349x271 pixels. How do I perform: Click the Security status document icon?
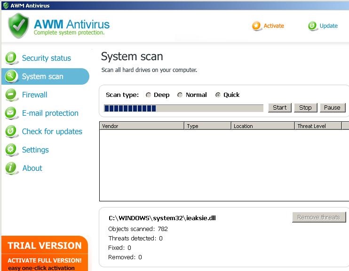[x=11, y=58]
